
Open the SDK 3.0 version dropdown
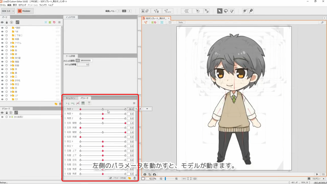pos(8,11)
